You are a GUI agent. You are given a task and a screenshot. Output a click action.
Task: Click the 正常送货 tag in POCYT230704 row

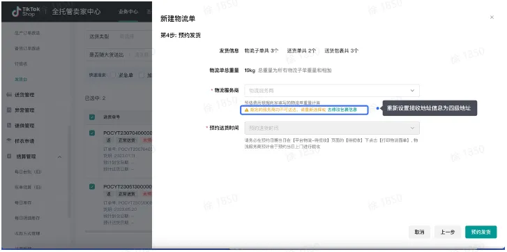click(x=126, y=140)
